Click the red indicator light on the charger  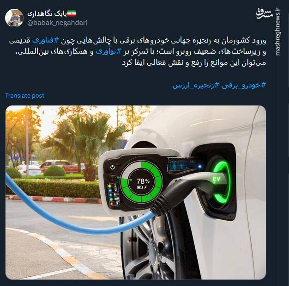coord(112,204)
